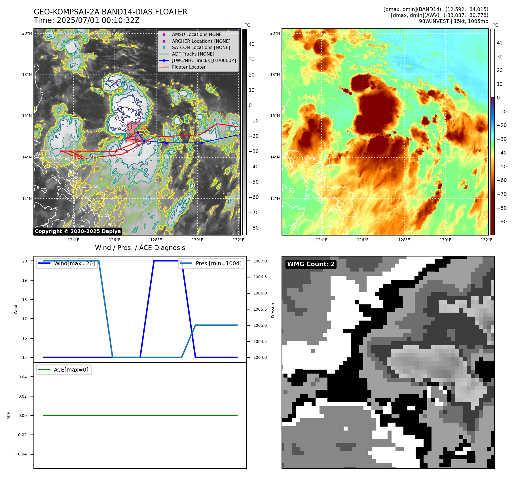This screenshot has width=514, height=479.
Task: Click the magenta square marker beside AMSU Locations
Action: (164, 35)
